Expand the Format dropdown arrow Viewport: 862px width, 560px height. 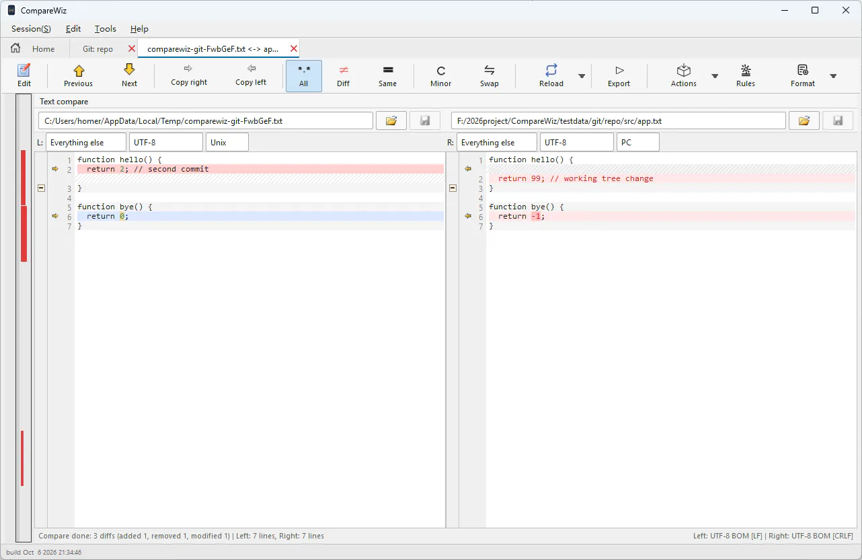pos(833,76)
